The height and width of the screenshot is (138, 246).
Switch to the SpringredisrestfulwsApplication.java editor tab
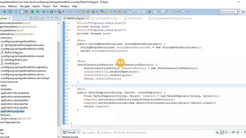coord(170,18)
